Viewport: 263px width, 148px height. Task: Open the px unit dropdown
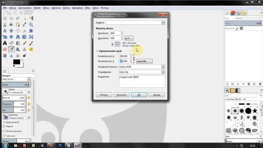point(129,38)
